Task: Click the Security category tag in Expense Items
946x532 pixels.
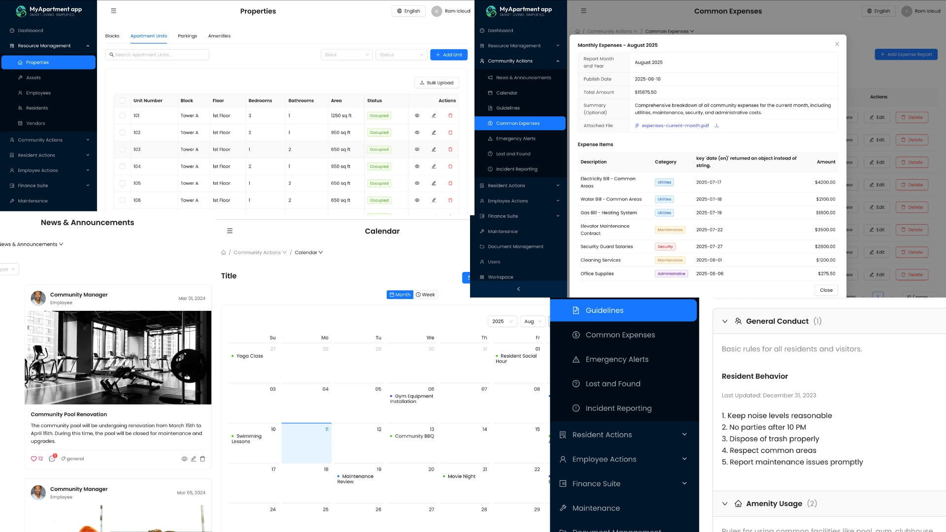Action: pyautogui.click(x=665, y=247)
